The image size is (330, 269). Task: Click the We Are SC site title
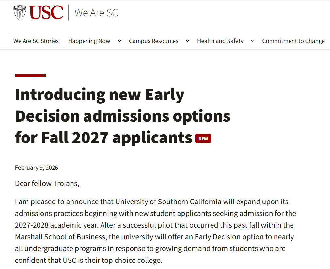click(96, 13)
